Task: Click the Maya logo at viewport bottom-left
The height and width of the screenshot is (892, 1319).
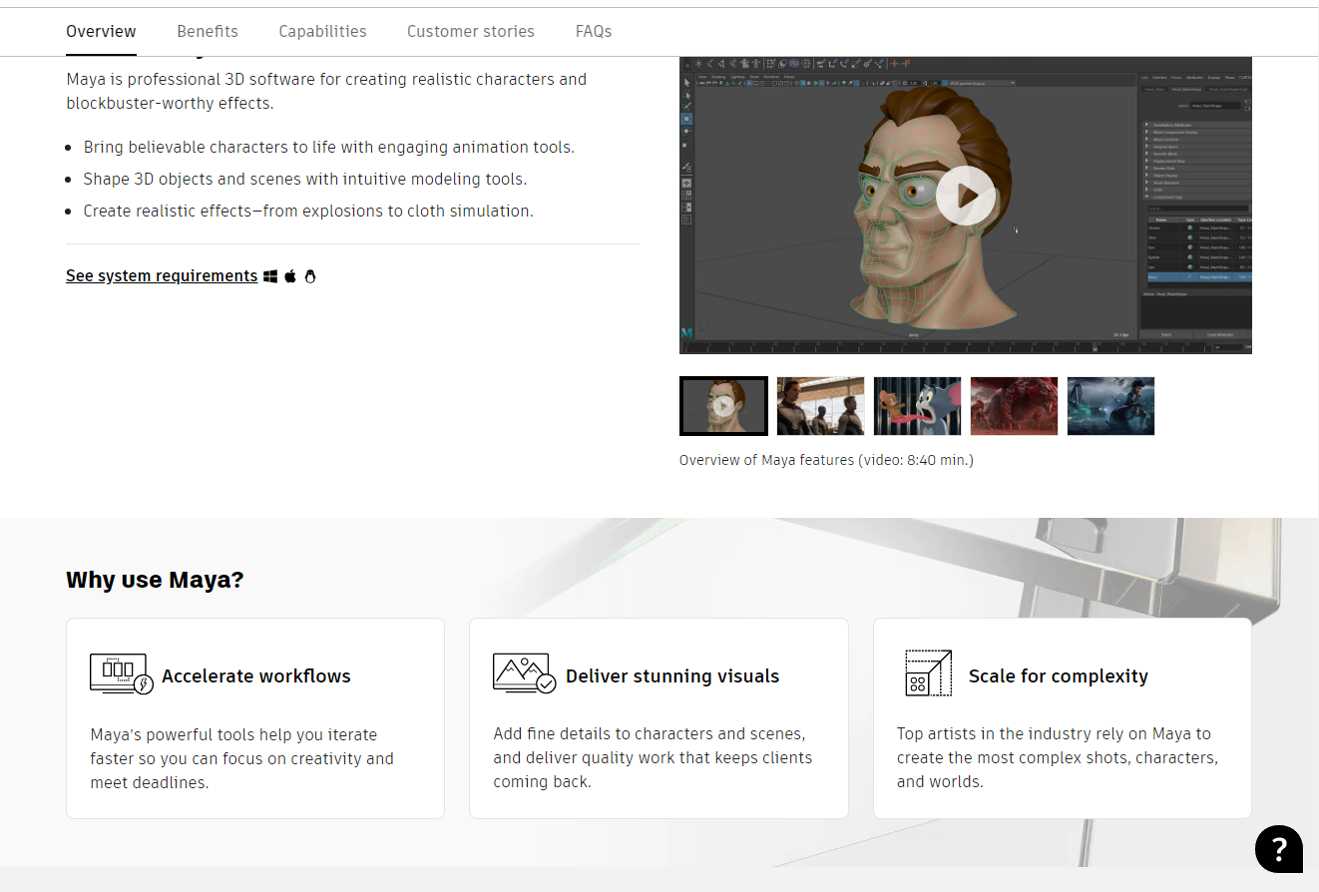Action: [686, 332]
